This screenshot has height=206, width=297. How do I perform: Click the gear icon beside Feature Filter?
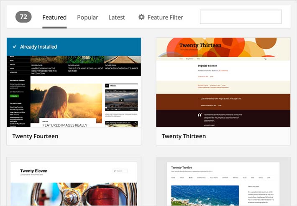click(141, 17)
